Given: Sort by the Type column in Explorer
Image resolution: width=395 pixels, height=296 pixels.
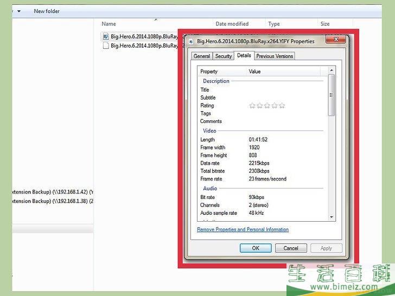Looking at the screenshot, I should (x=274, y=24).
